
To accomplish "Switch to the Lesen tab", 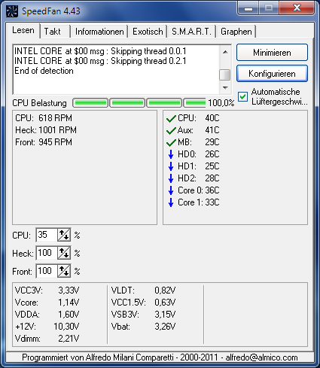I will [23, 31].
